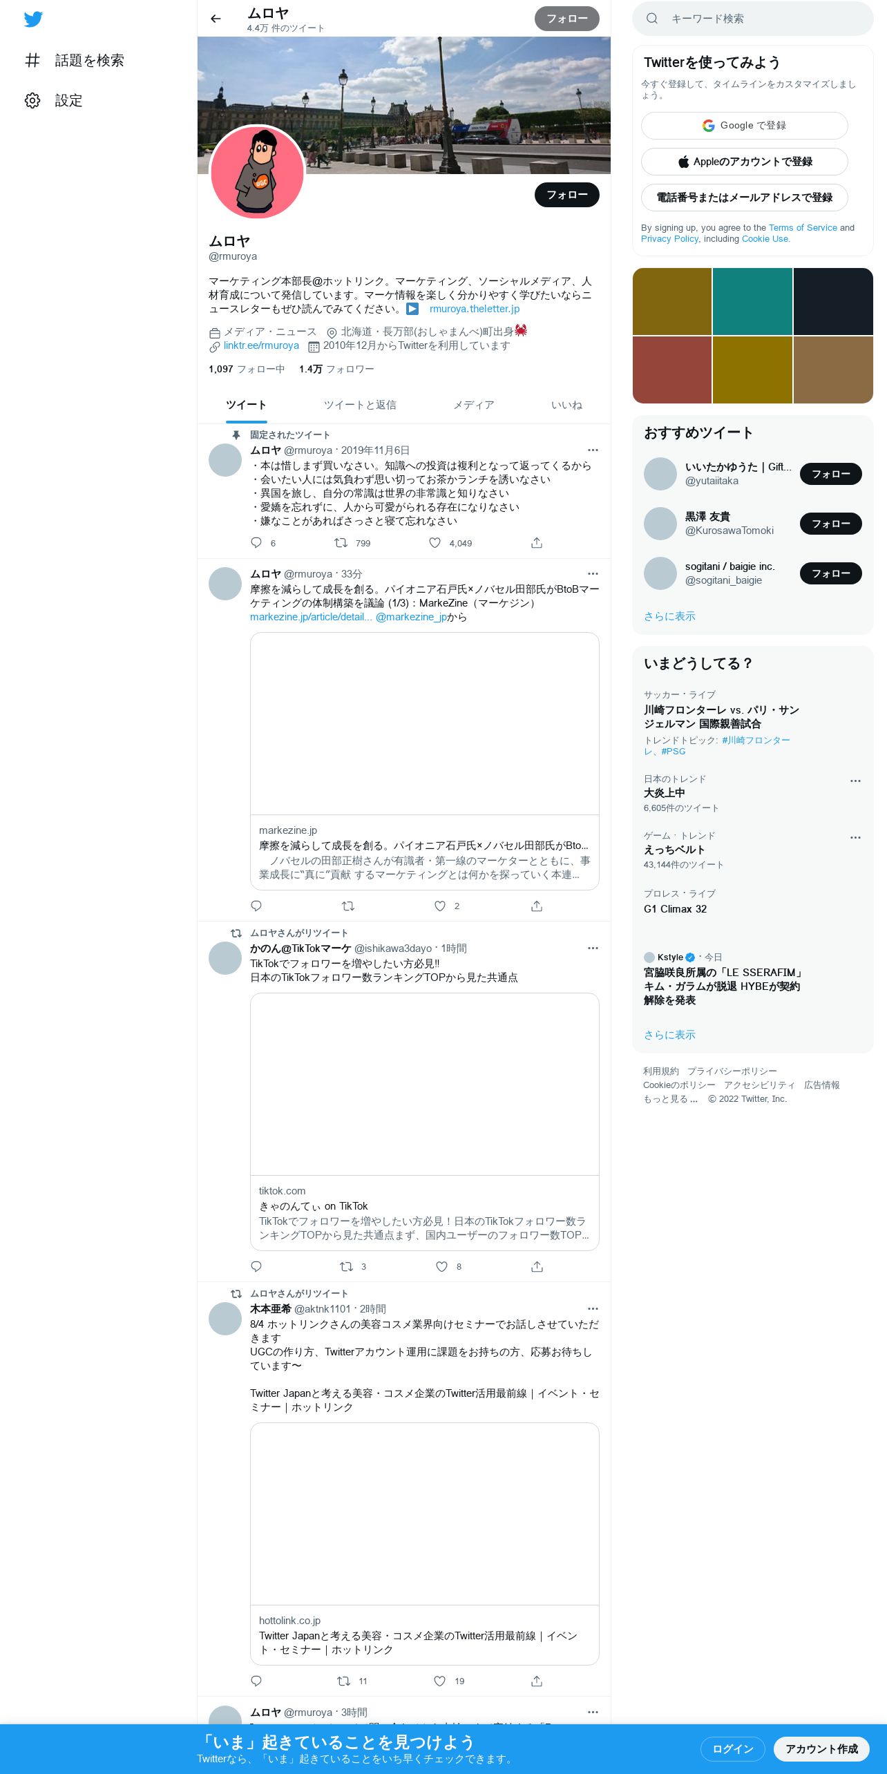Viewport: 887px width, 1774px height.
Task: Go back with the arrow icon
Action: 216,19
